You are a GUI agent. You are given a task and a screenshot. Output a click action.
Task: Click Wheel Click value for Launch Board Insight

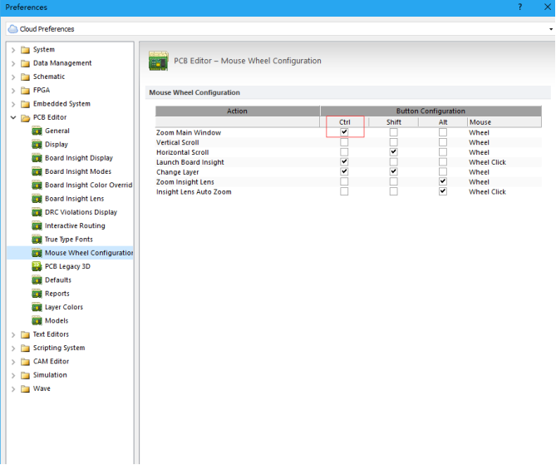click(x=487, y=162)
